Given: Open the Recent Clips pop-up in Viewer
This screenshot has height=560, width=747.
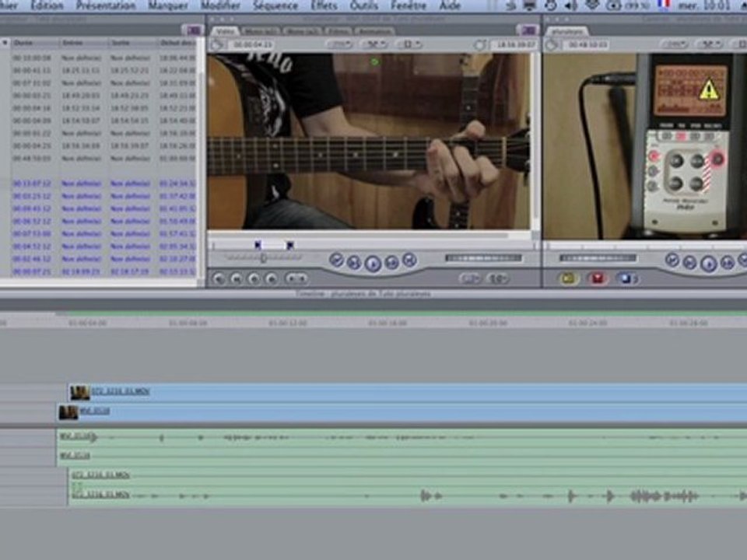Looking at the screenshot, I should 470,278.
